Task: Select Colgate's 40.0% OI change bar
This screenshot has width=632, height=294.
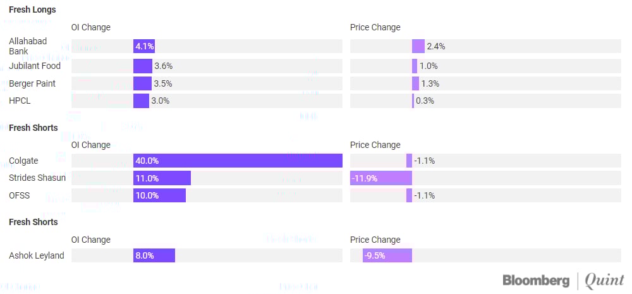Action: click(x=238, y=161)
